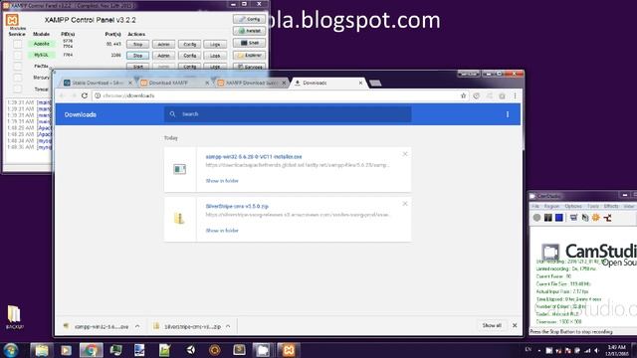Open Explorer in XAMPP control panel
The width and height of the screenshot is (637, 358).
(x=249, y=55)
